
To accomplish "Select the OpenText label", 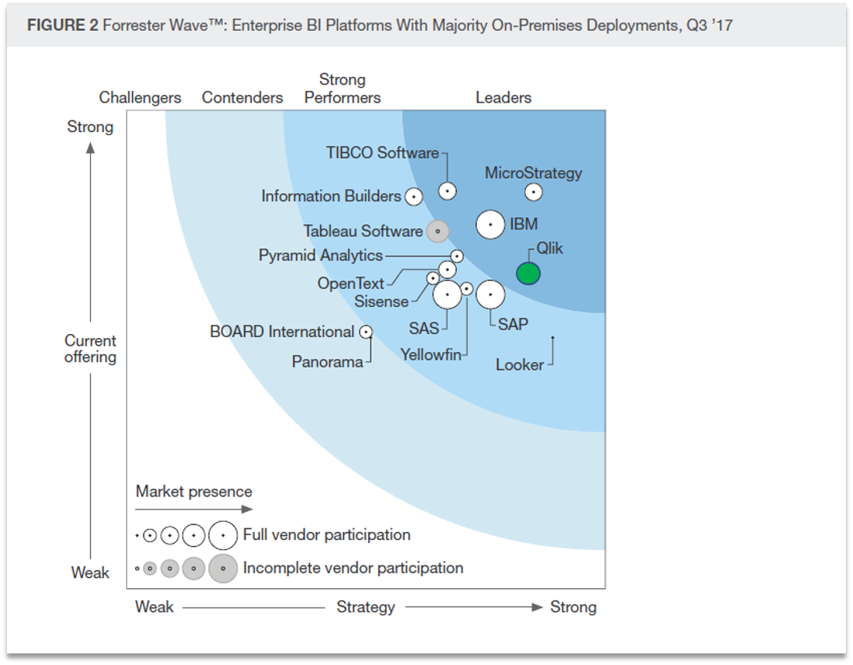I will pyautogui.click(x=350, y=283).
